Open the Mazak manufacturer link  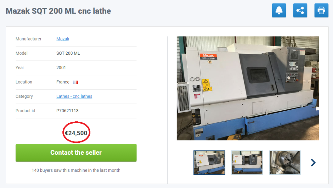pos(63,39)
